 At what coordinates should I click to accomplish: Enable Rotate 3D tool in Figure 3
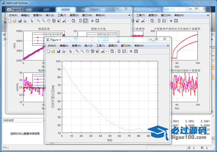[93, 51]
